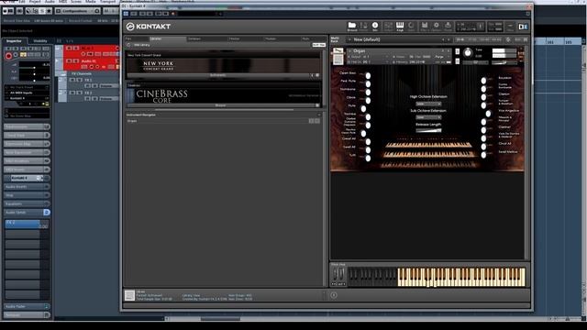
Task: Click the star icon in Cubase toolbar
Action: tap(49, 11)
